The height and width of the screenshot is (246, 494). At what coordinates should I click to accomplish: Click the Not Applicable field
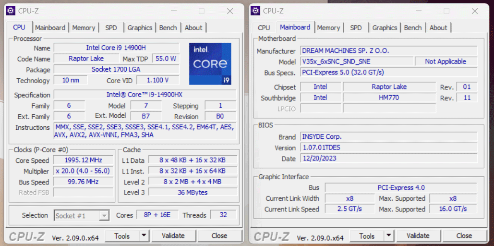(x=446, y=61)
